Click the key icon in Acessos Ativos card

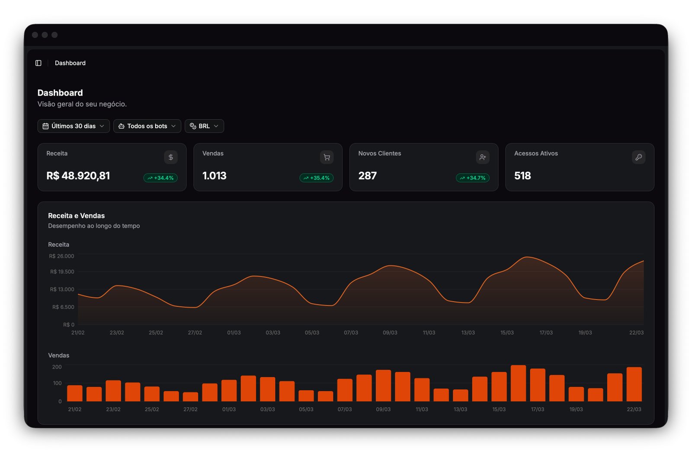coord(638,157)
